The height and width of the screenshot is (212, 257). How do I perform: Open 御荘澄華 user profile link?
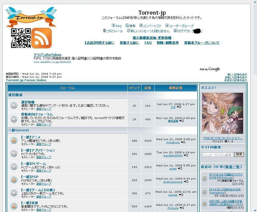tap(173, 121)
